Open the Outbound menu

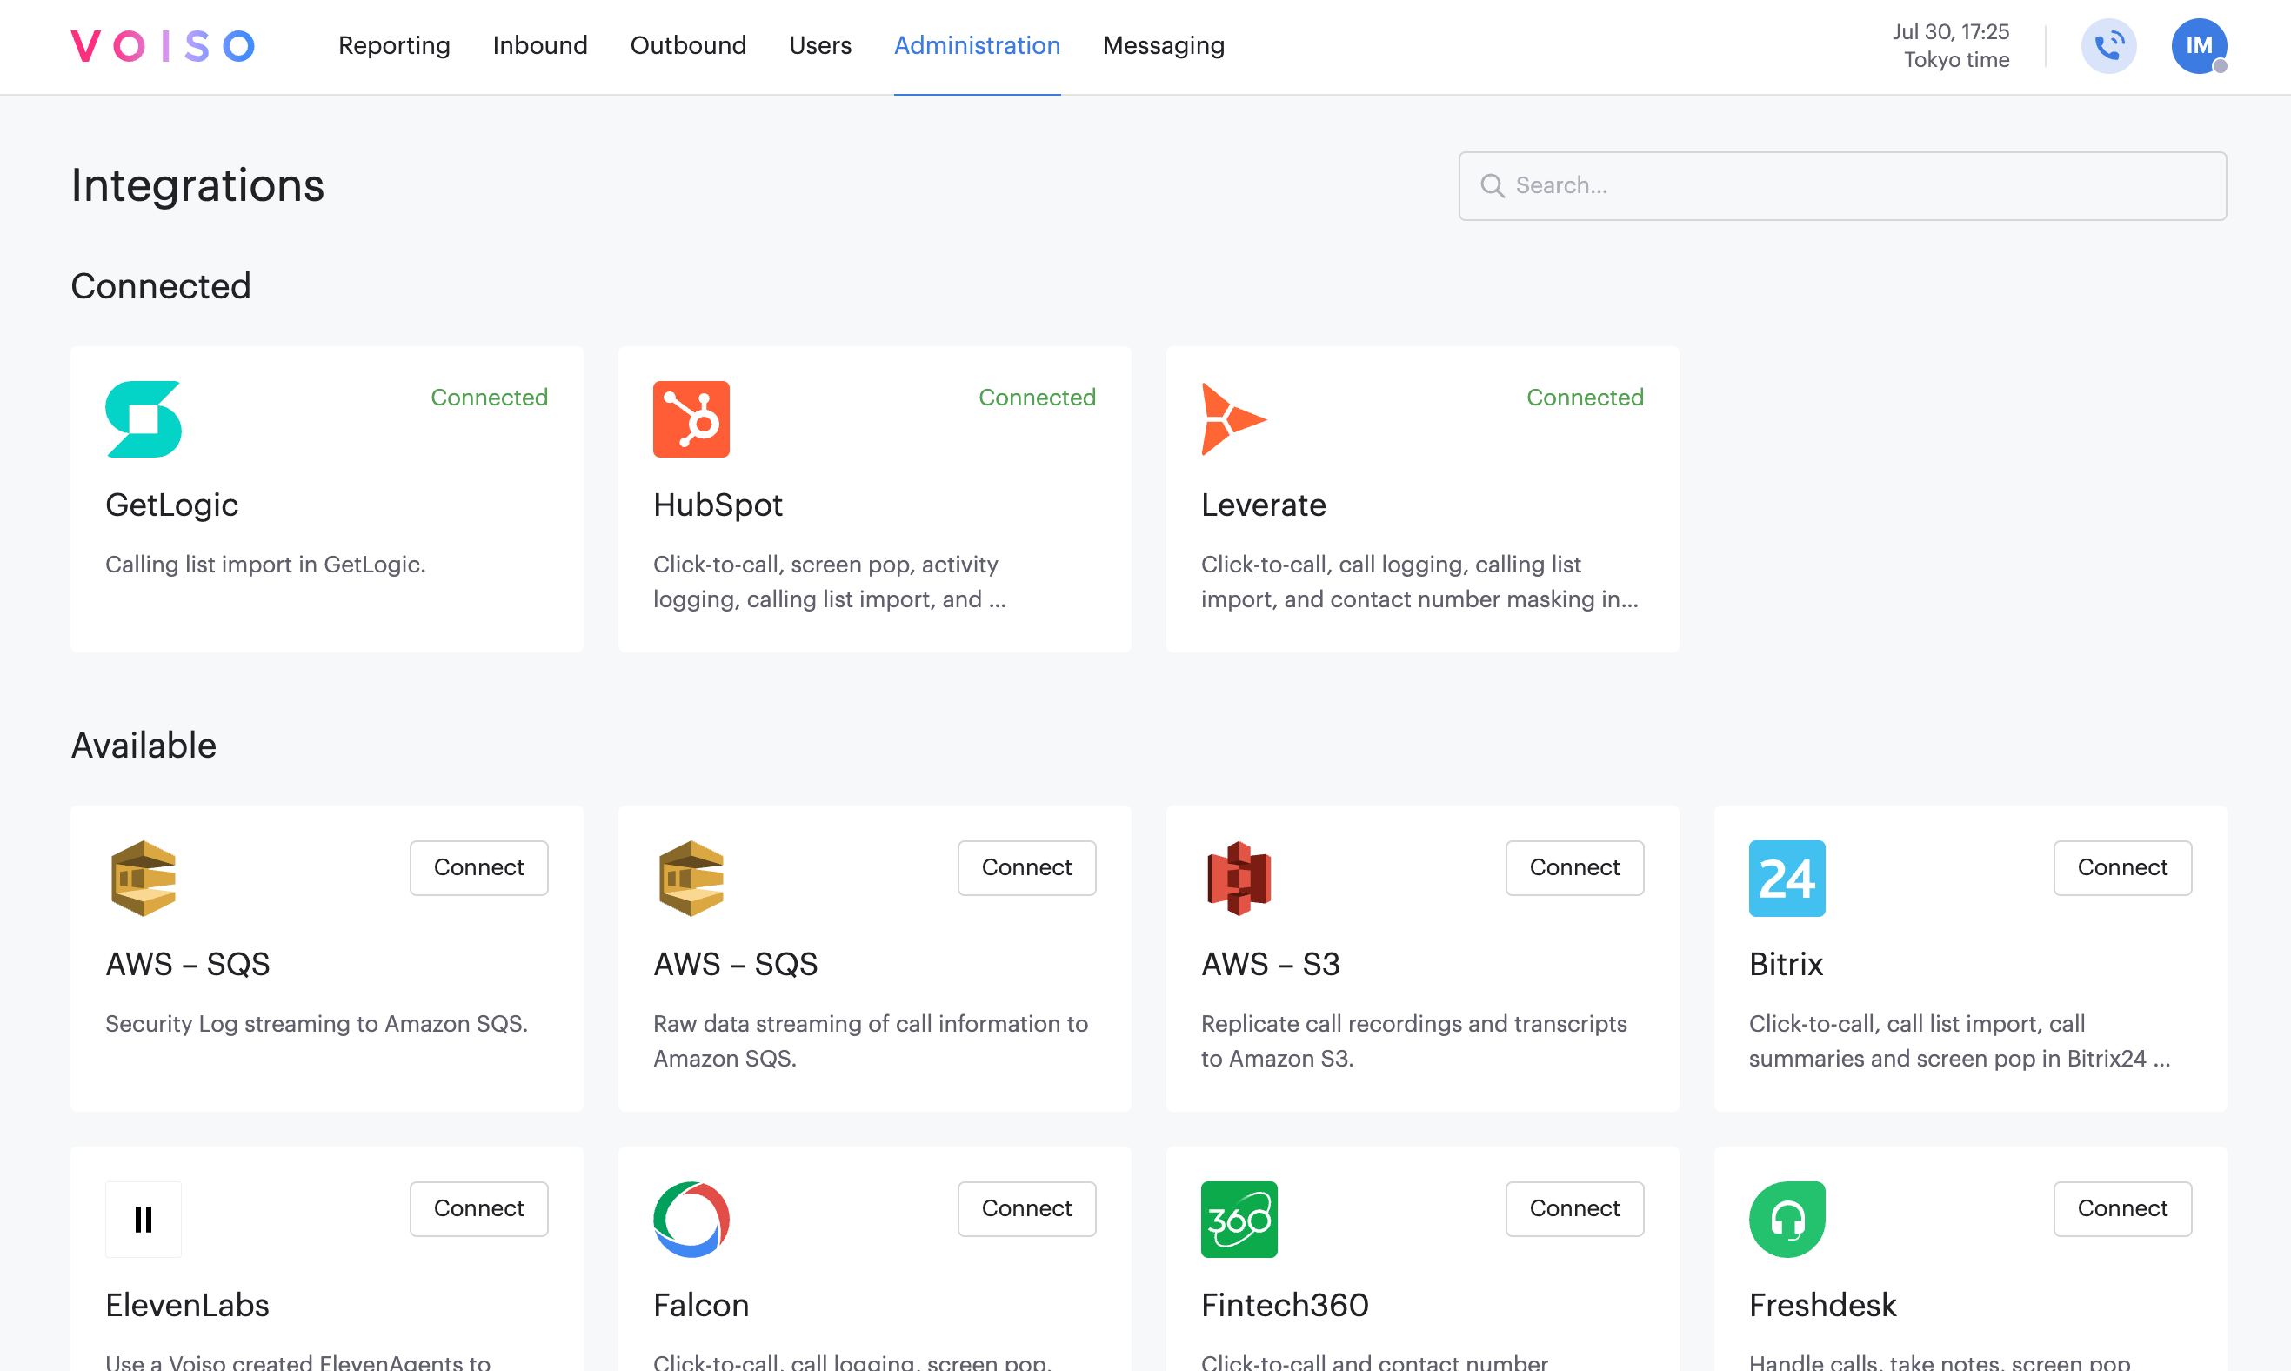point(688,45)
